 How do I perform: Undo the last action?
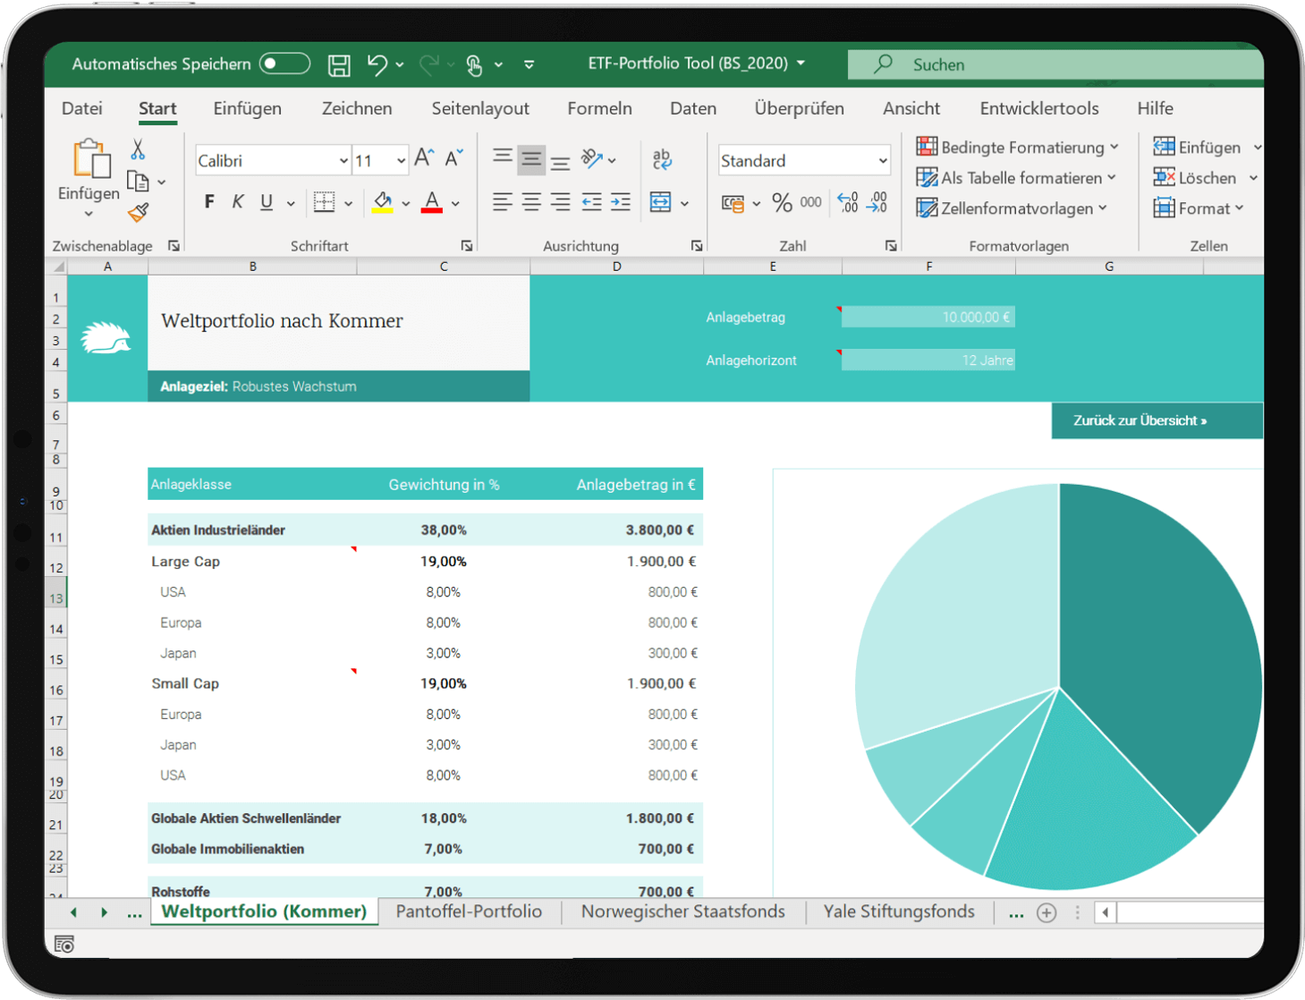[377, 64]
